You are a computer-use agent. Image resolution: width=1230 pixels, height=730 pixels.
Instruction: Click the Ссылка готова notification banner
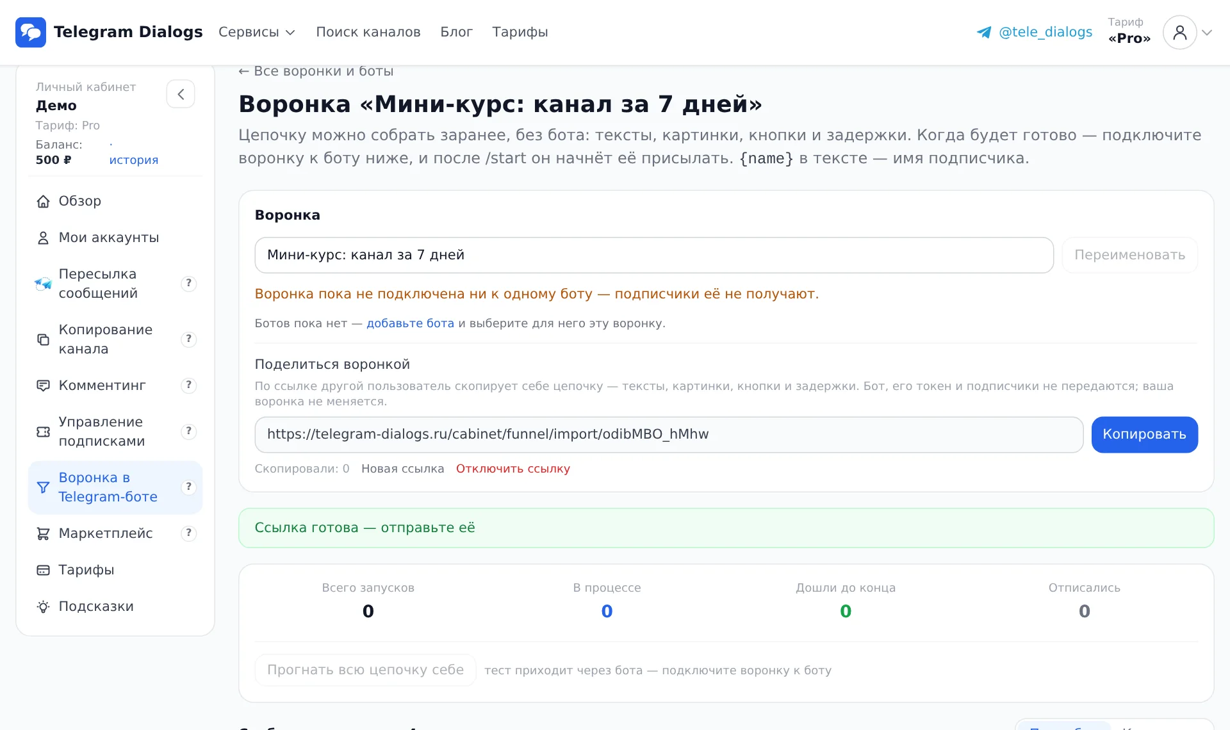pos(726,528)
